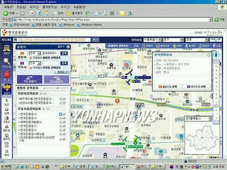Click the IE Back arrow button
The height and width of the screenshot is (170, 227).
pos(6,13)
